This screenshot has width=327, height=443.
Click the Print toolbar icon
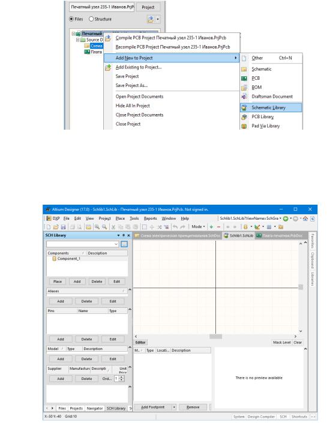(x=72, y=227)
